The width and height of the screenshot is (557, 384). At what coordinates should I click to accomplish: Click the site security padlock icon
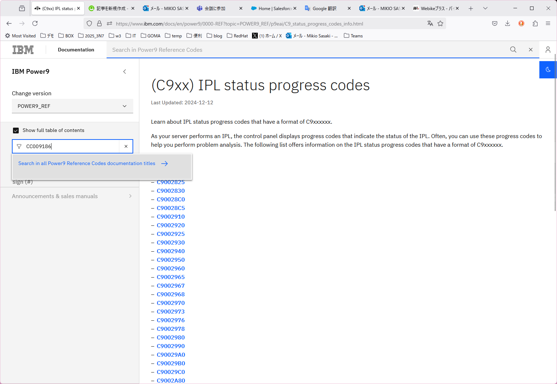99,23
